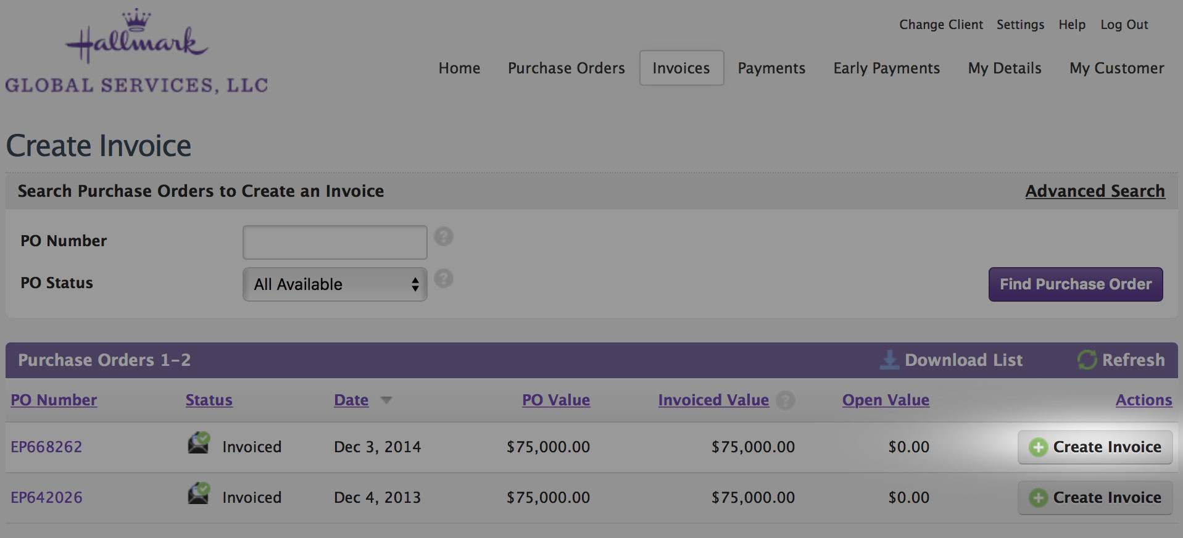Click Create Invoice button for EP642026

coord(1095,498)
